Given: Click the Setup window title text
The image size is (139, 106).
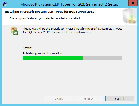Looking at the screenshot, I should click(69, 4).
